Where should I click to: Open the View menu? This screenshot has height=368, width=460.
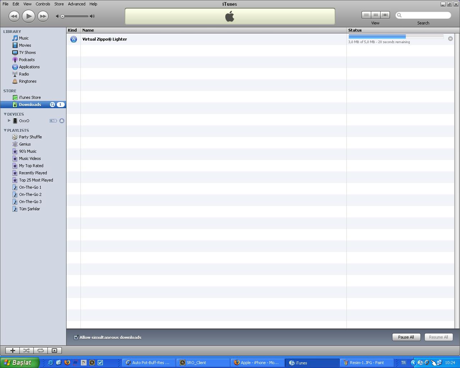pos(27,4)
